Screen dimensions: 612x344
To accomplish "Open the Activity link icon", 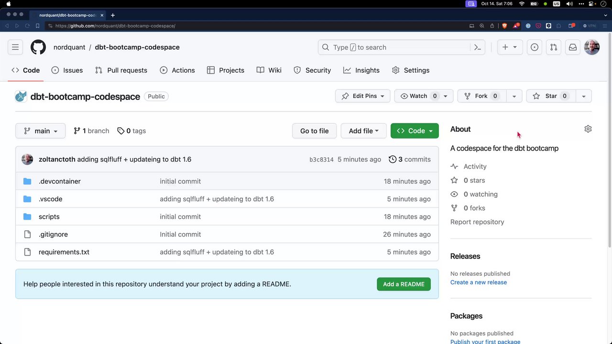I will (454, 167).
